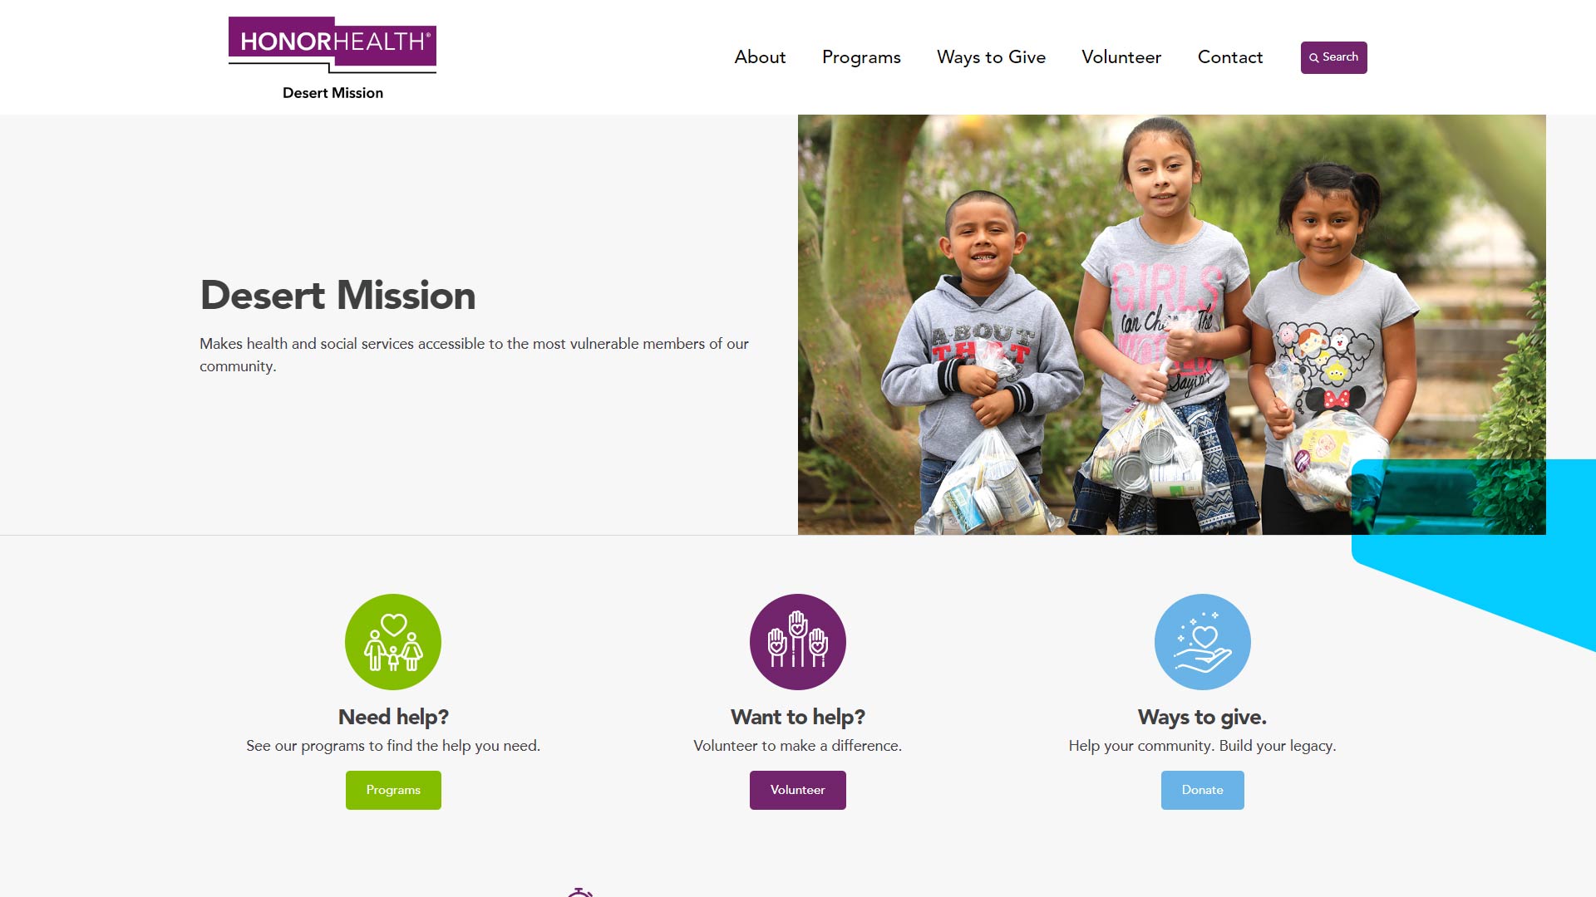Click the Ways to give. heading
1596x897 pixels.
(1203, 717)
